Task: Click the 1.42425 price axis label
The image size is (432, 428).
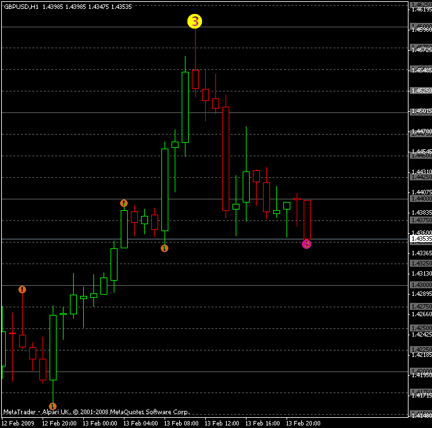Action: coord(422,335)
